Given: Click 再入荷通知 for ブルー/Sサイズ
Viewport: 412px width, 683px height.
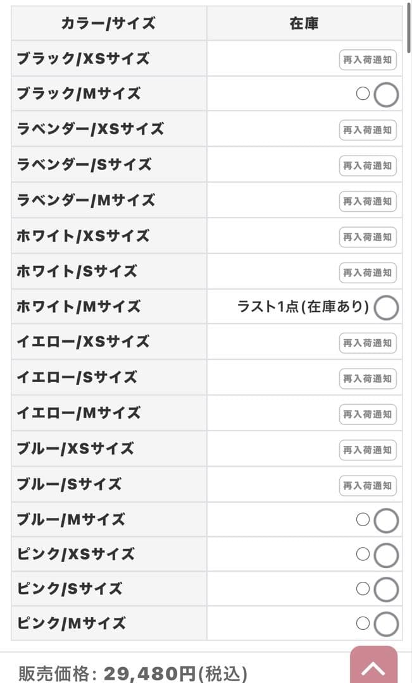Looking at the screenshot, I should click(368, 485).
